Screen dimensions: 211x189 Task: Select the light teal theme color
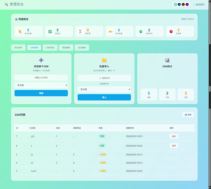pos(175,5)
